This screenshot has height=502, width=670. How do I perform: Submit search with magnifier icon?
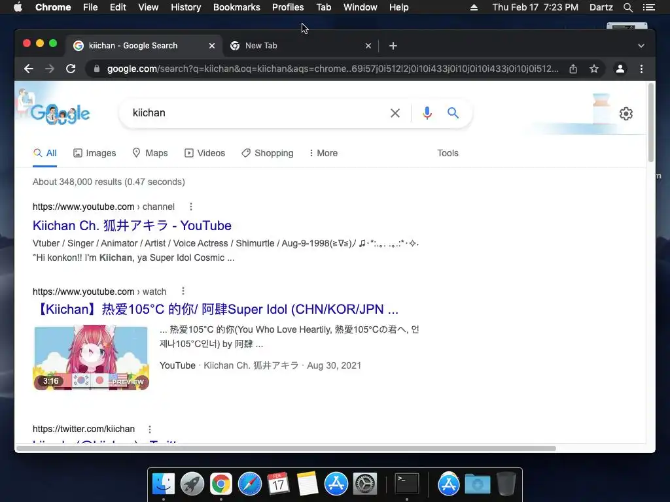point(453,113)
